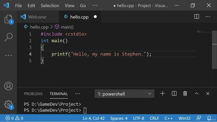
Task: Open notifications bell in status bar
Action: pyautogui.click(x=209, y=118)
